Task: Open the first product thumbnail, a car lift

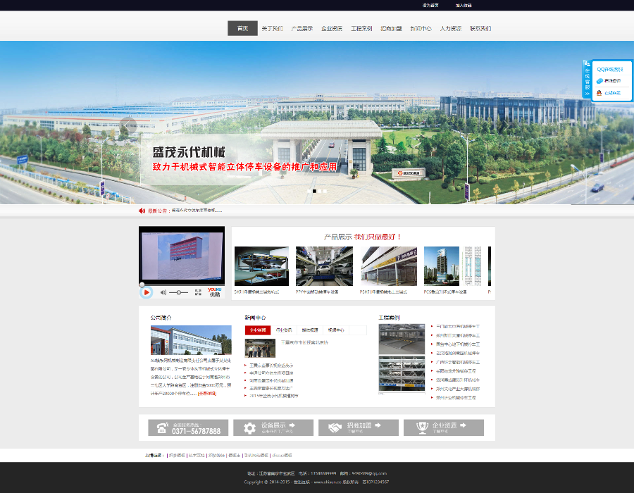Action: pyautogui.click(x=261, y=266)
